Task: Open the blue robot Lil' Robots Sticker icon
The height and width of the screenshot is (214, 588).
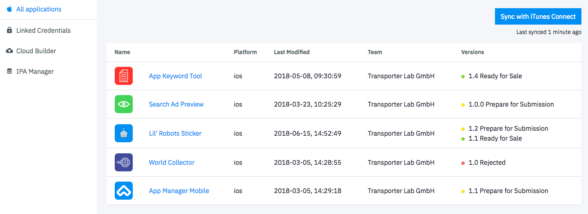Action: [x=124, y=133]
